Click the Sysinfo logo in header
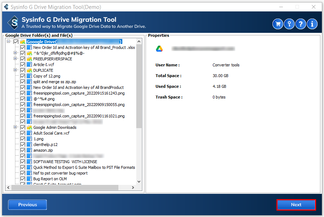Screen dimensions: 324x217 pyautogui.click(x=13, y=24)
